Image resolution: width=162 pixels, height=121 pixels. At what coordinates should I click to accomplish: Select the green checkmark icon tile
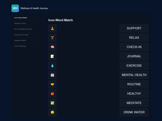pos(52,103)
